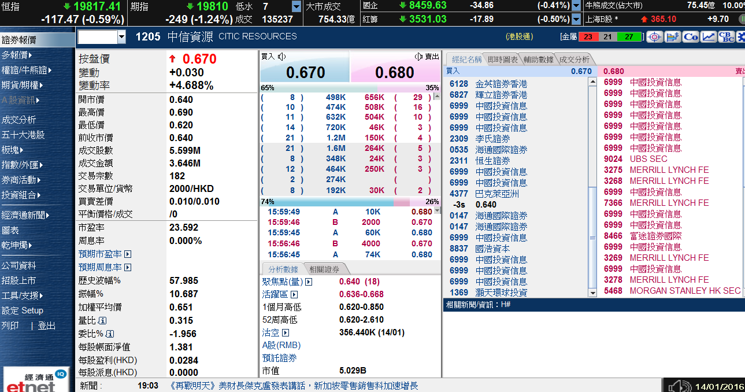Viewport: 745px width, 392px height.
Task: Click the 預託證券 link
Action: [280, 358]
